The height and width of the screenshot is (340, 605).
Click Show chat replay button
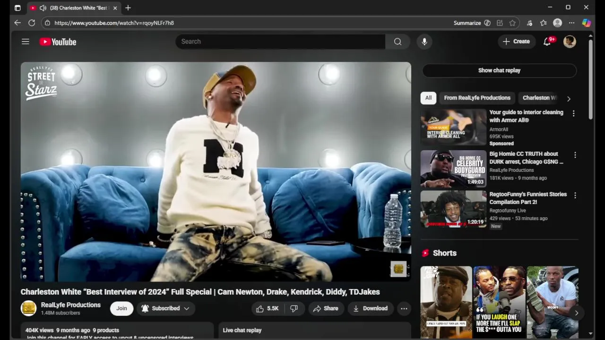tap(499, 70)
